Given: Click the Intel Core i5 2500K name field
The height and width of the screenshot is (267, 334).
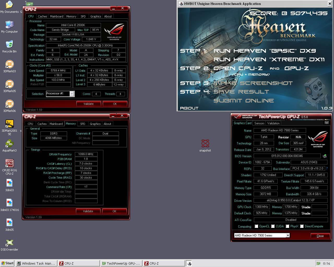Looking at the screenshot, I should pyautogui.click(x=73, y=25).
